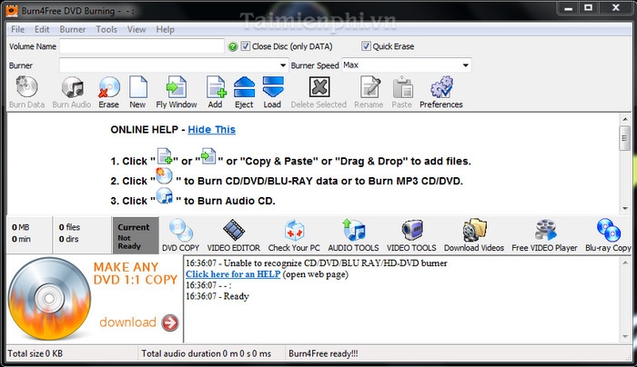Click the '0 dirs' counter text
Screen dimensions: 637x367
point(68,239)
